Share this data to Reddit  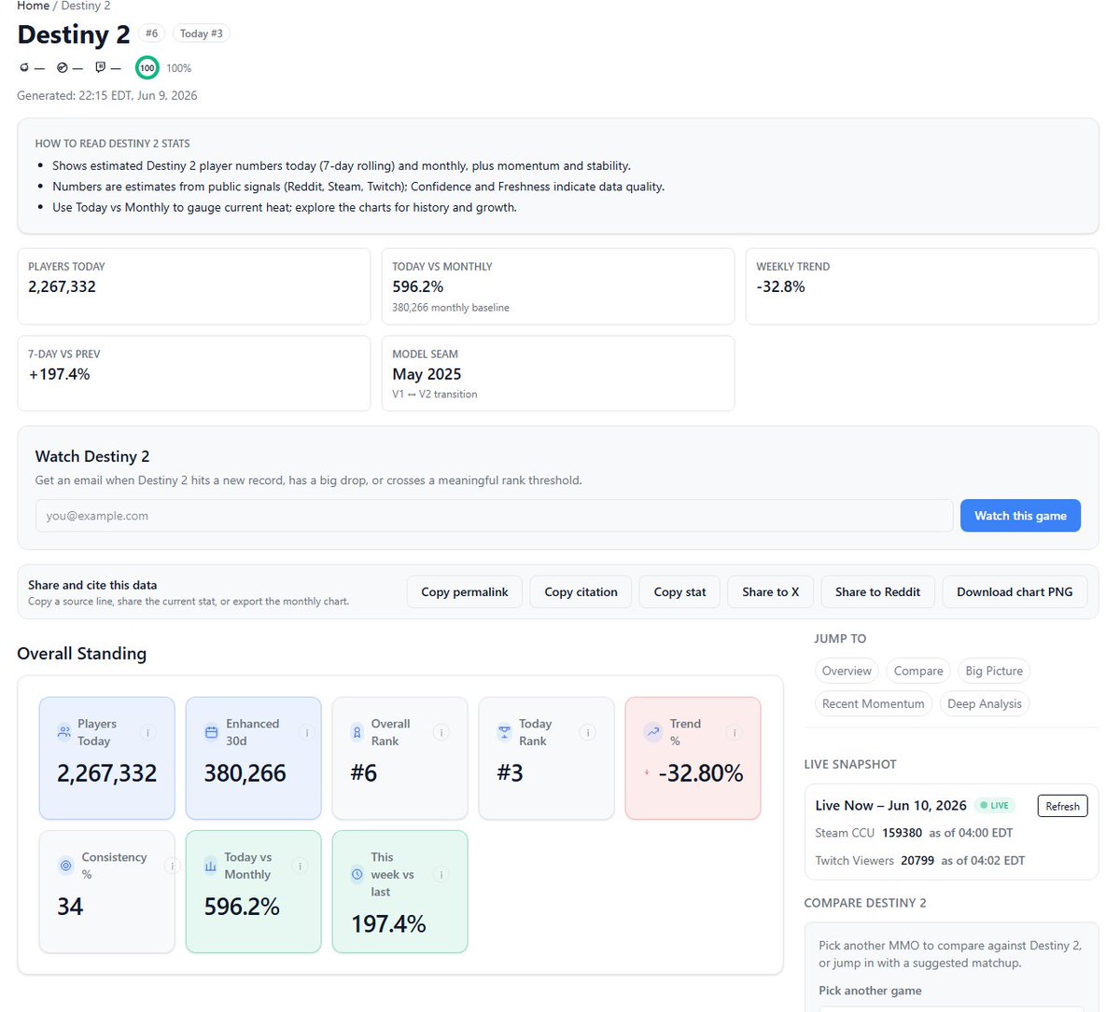coord(877,592)
